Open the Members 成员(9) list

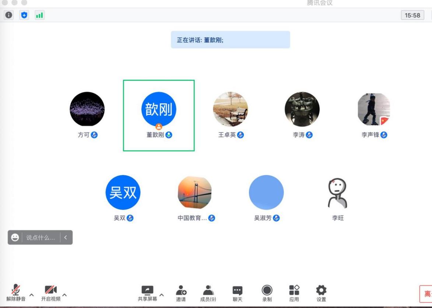[x=208, y=293]
